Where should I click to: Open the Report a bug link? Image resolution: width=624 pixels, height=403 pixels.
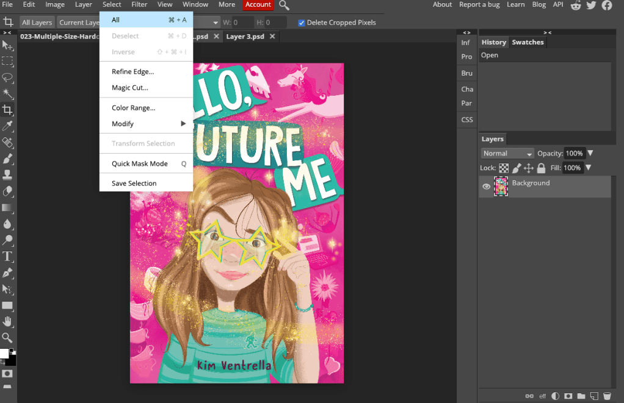point(479,5)
